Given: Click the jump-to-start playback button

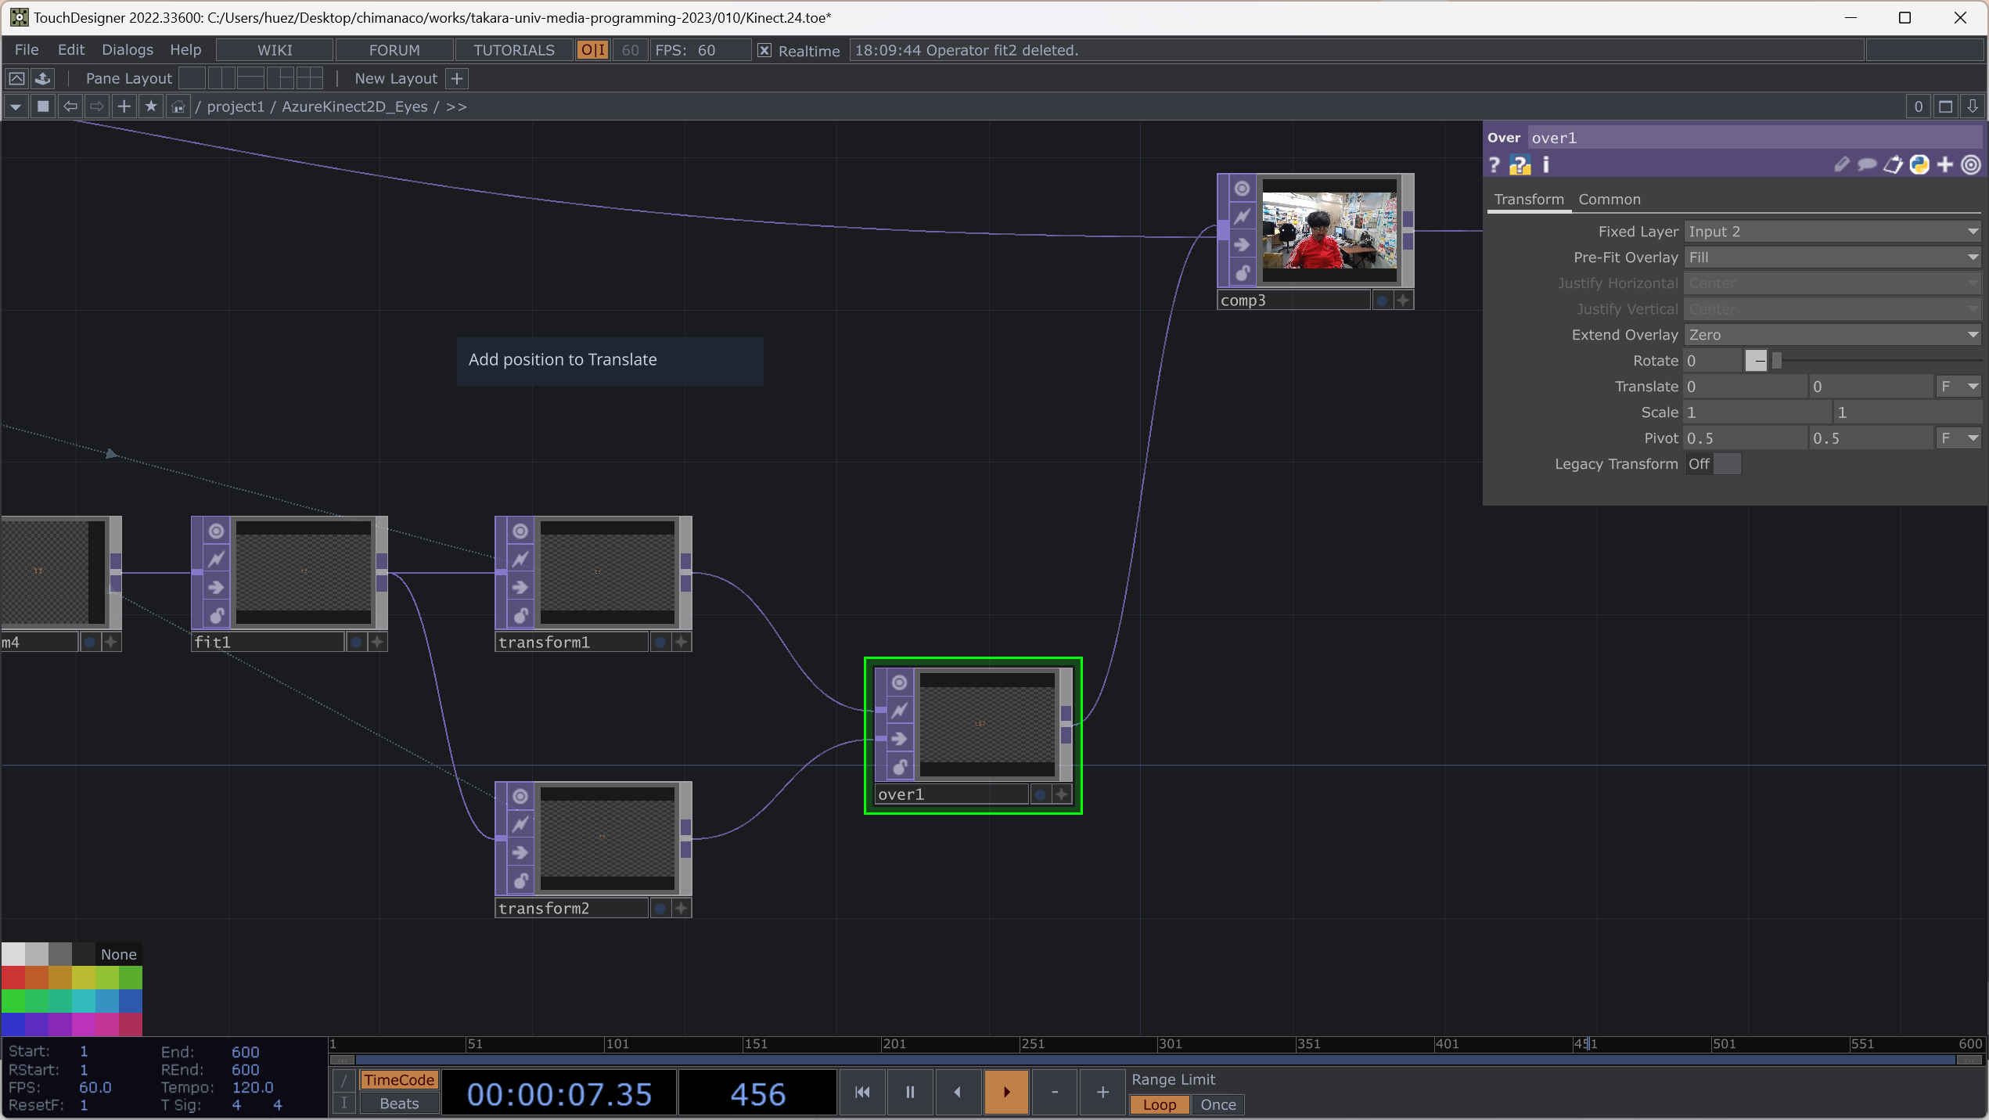Looking at the screenshot, I should [x=862, y=1092].
